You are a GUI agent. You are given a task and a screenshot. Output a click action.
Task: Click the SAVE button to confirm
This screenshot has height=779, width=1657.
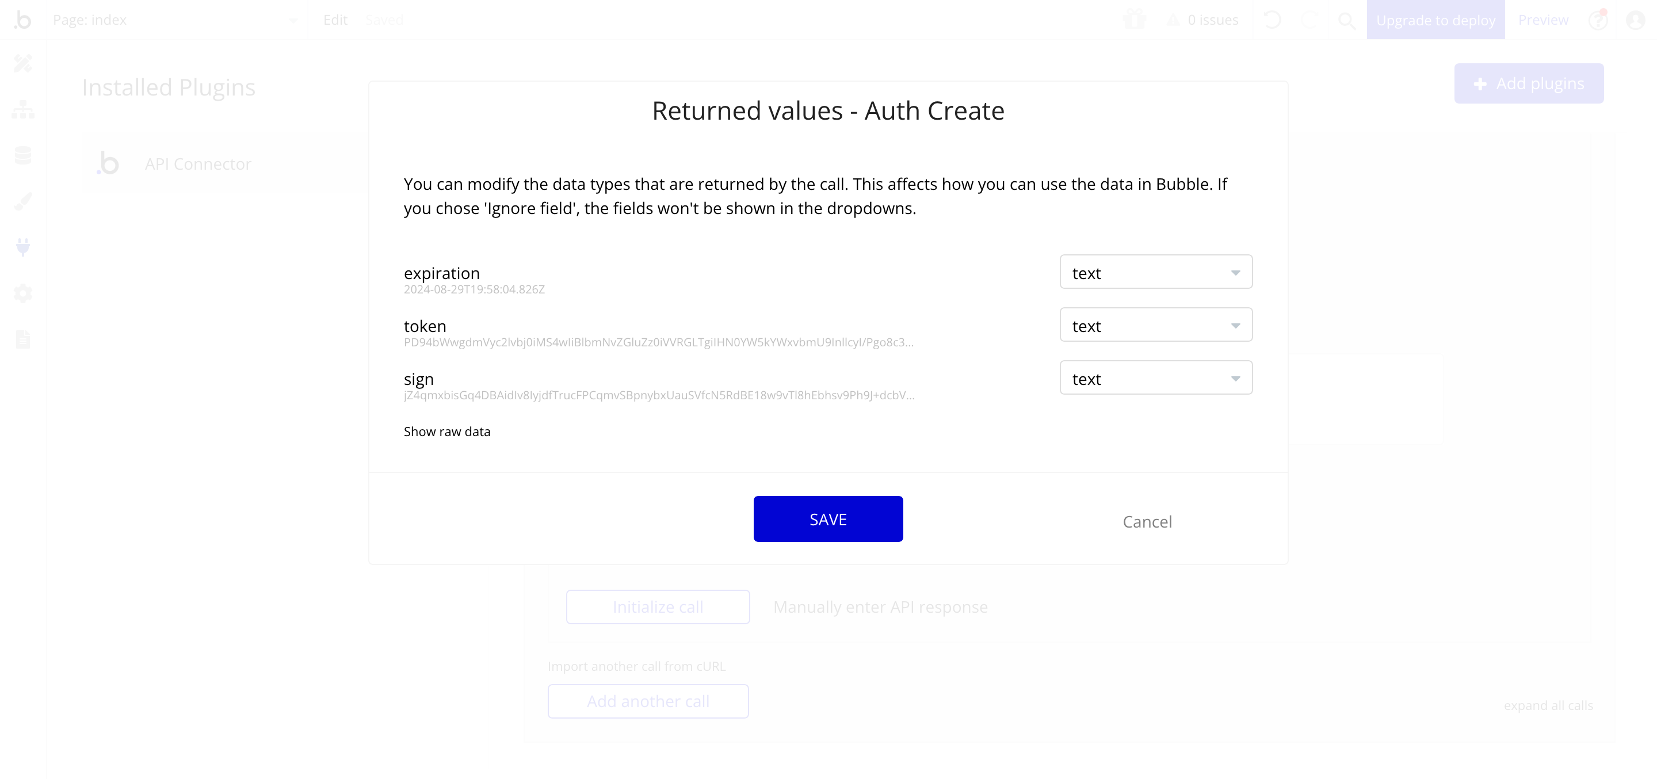tap(827, 519)
